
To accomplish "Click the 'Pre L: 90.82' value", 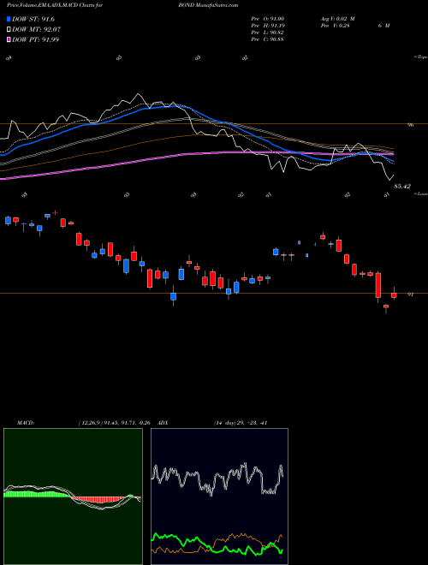I will click(268, 33).
